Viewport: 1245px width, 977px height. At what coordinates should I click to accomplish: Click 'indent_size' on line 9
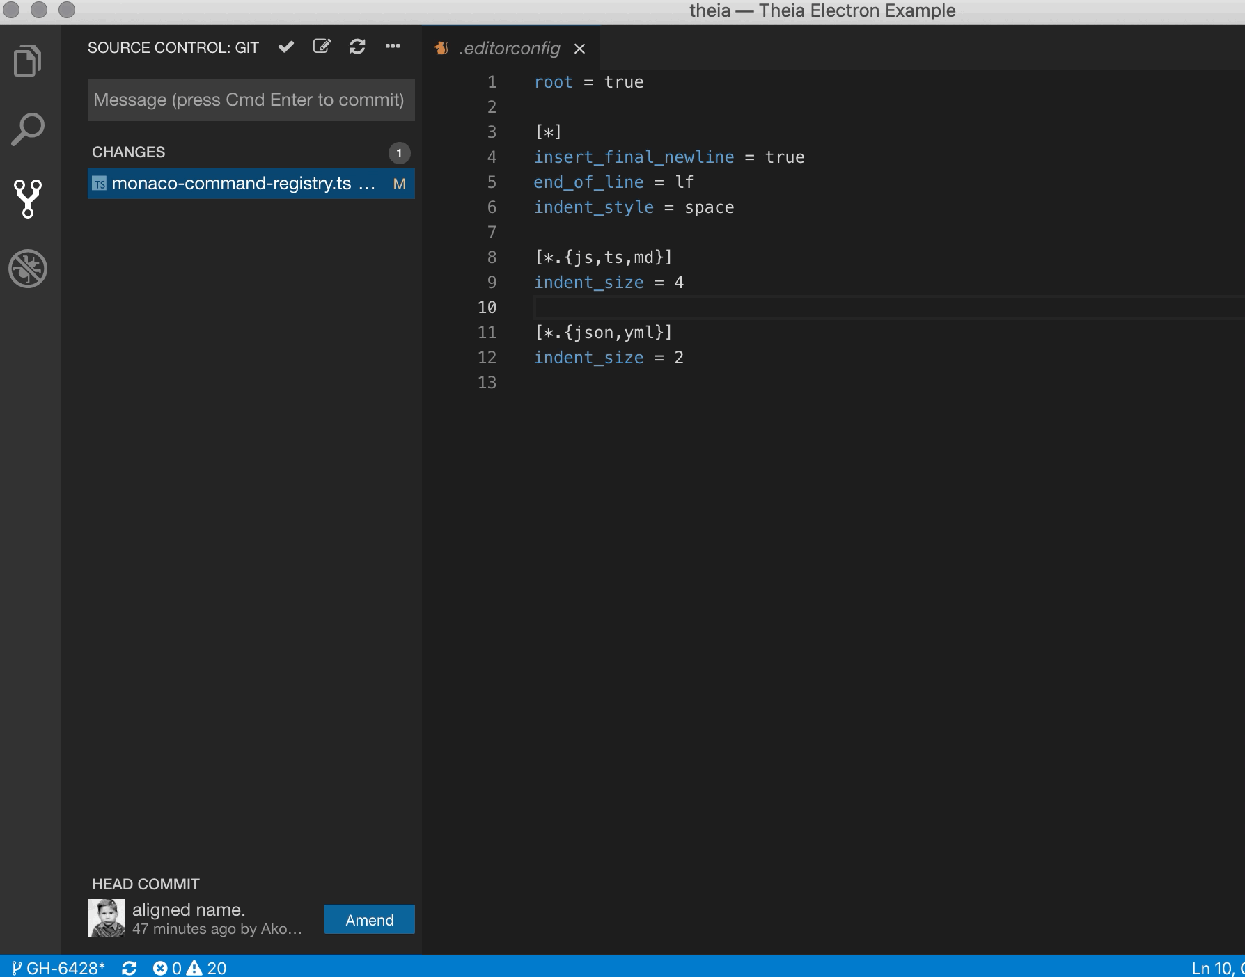(588, 283)
